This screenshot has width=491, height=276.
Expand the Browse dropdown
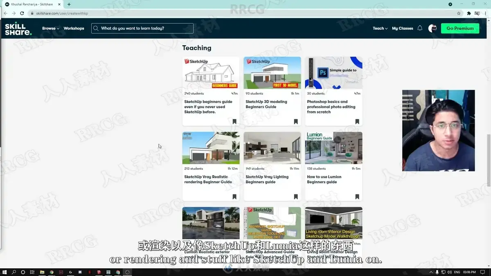pos(51,28)
